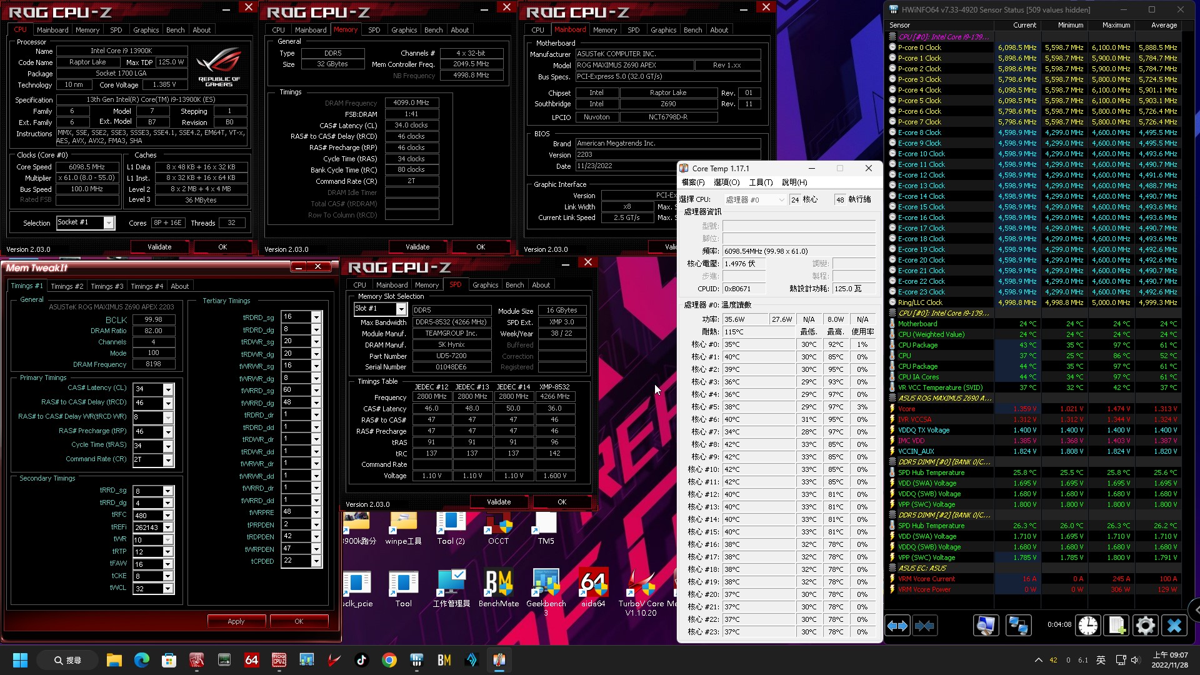Click Apply button in MemTweakIt

coord(236,621)
